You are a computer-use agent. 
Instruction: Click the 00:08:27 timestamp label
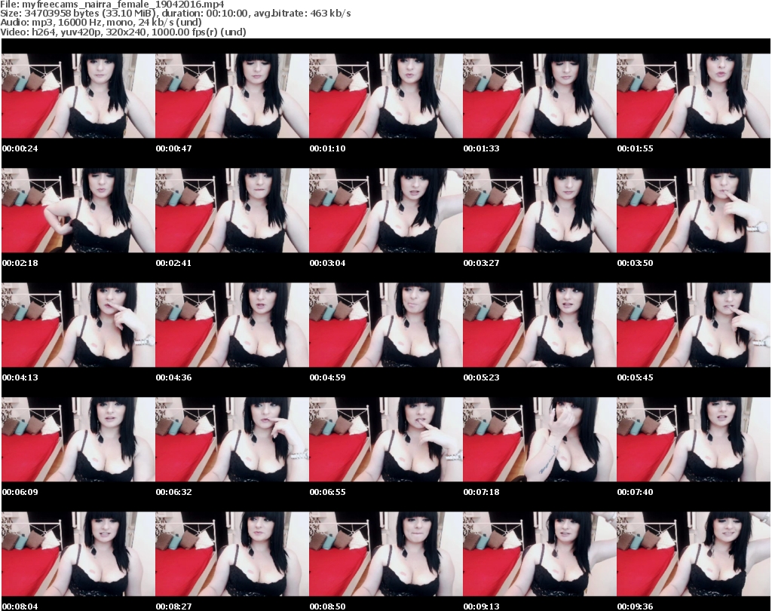[174, 606]
